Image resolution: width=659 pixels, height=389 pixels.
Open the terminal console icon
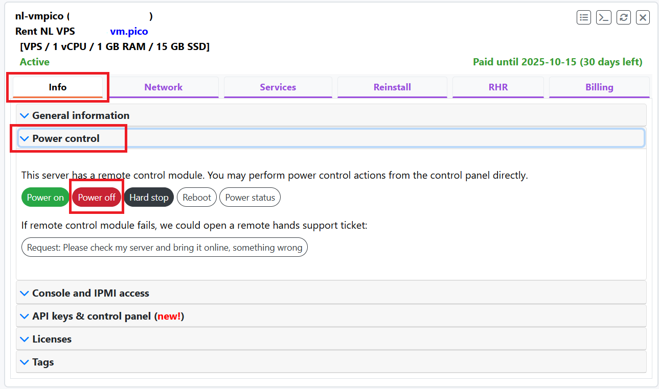tap(603, 17)
